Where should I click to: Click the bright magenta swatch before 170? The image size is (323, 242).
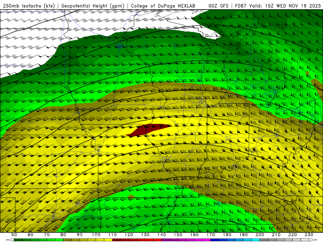[x=207, y=240]
